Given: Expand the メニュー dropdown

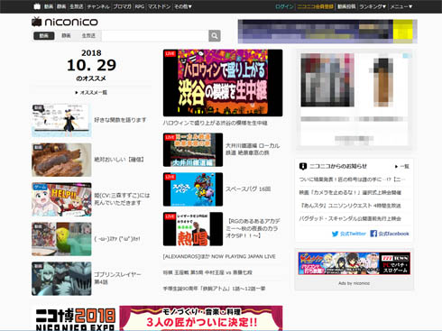Looking at the screenshot, I should click(401, 6).
